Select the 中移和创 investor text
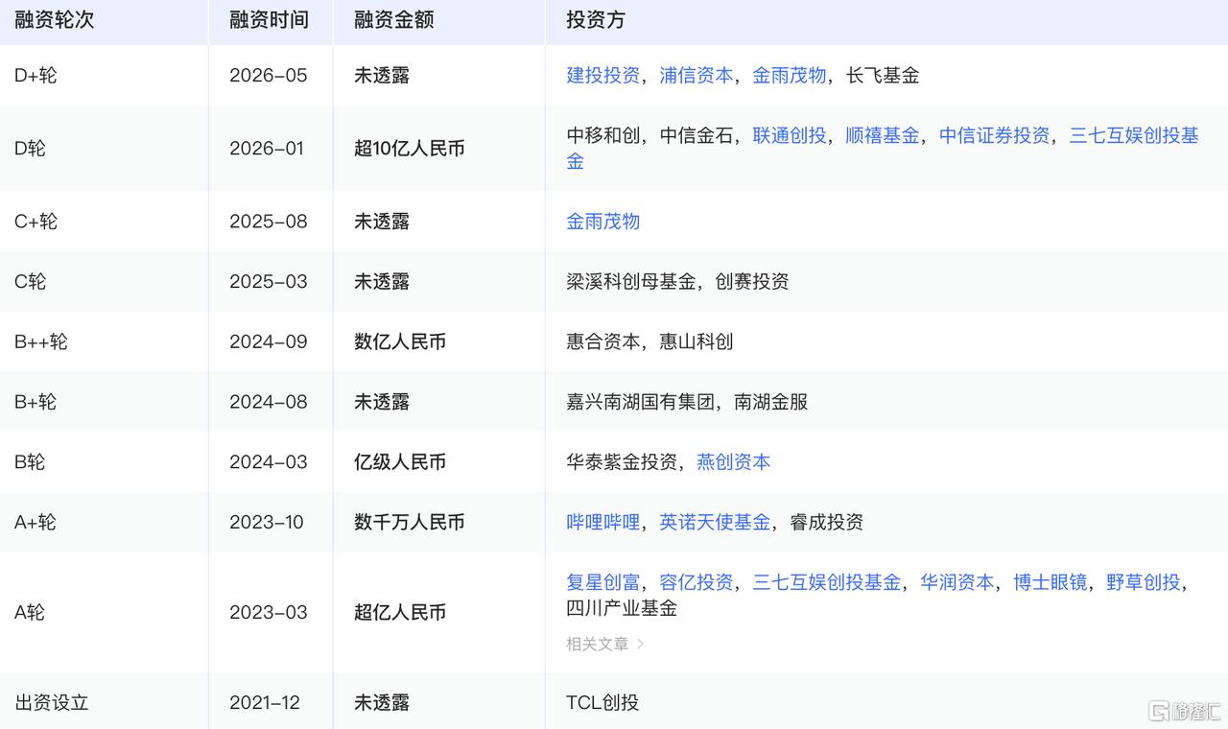The width and height of the screenshot is (1228, 729). 603,135
